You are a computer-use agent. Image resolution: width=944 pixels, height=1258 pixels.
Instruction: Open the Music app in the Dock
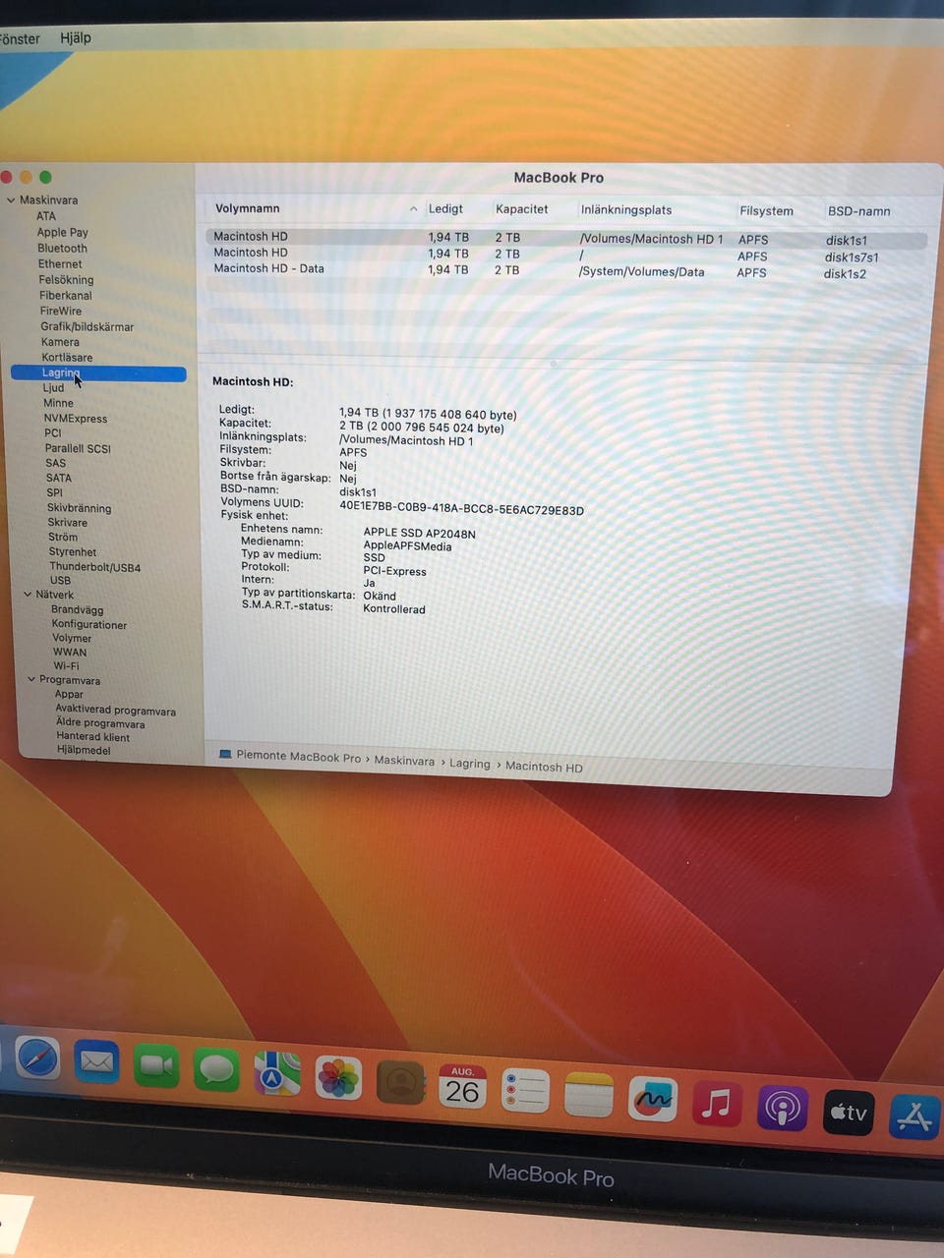717,1104
